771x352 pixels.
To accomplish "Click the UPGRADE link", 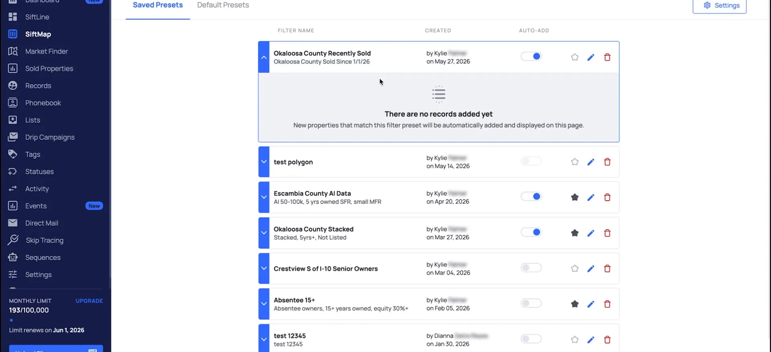I will pos(89,301).
